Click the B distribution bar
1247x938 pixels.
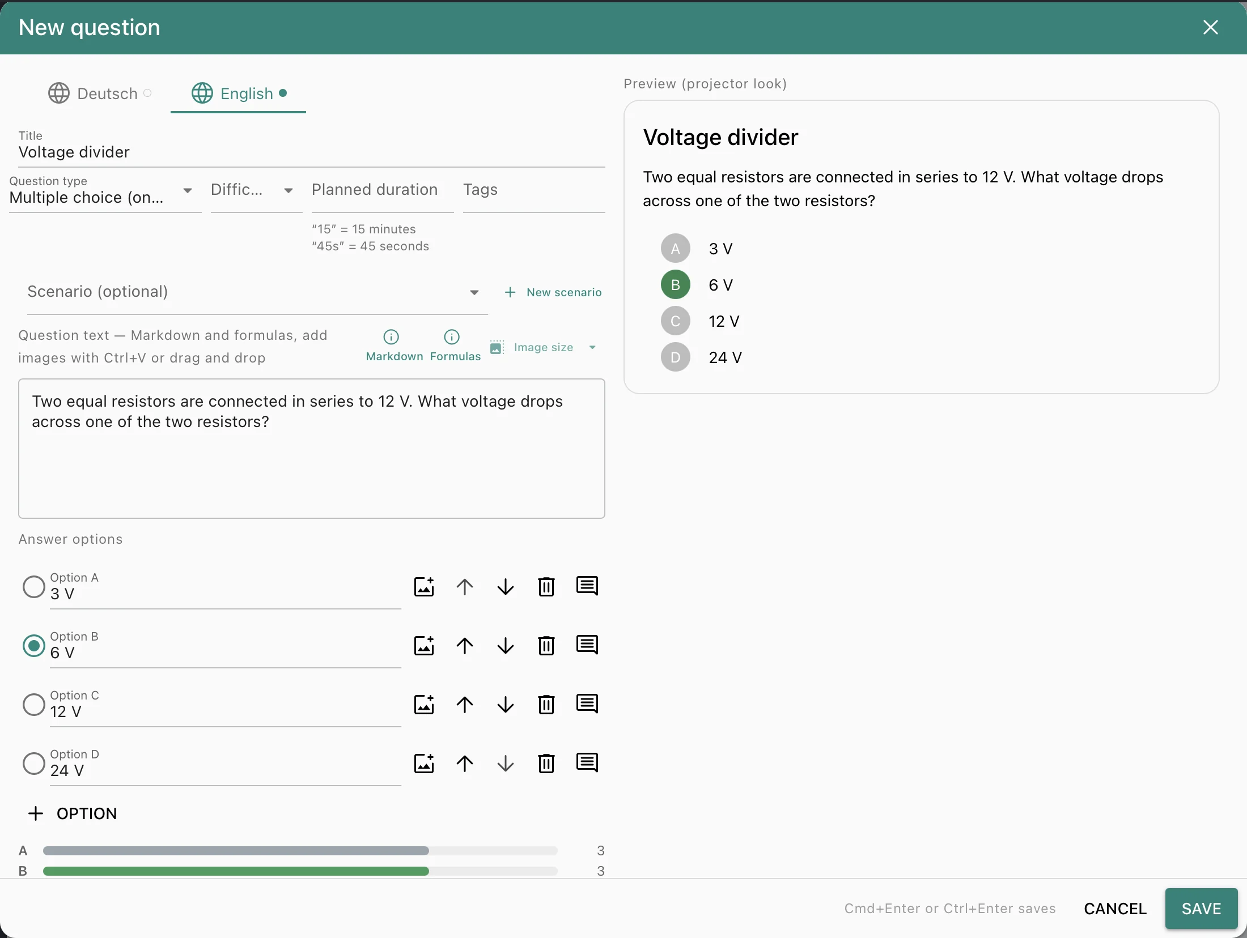[x=300, y=871]
